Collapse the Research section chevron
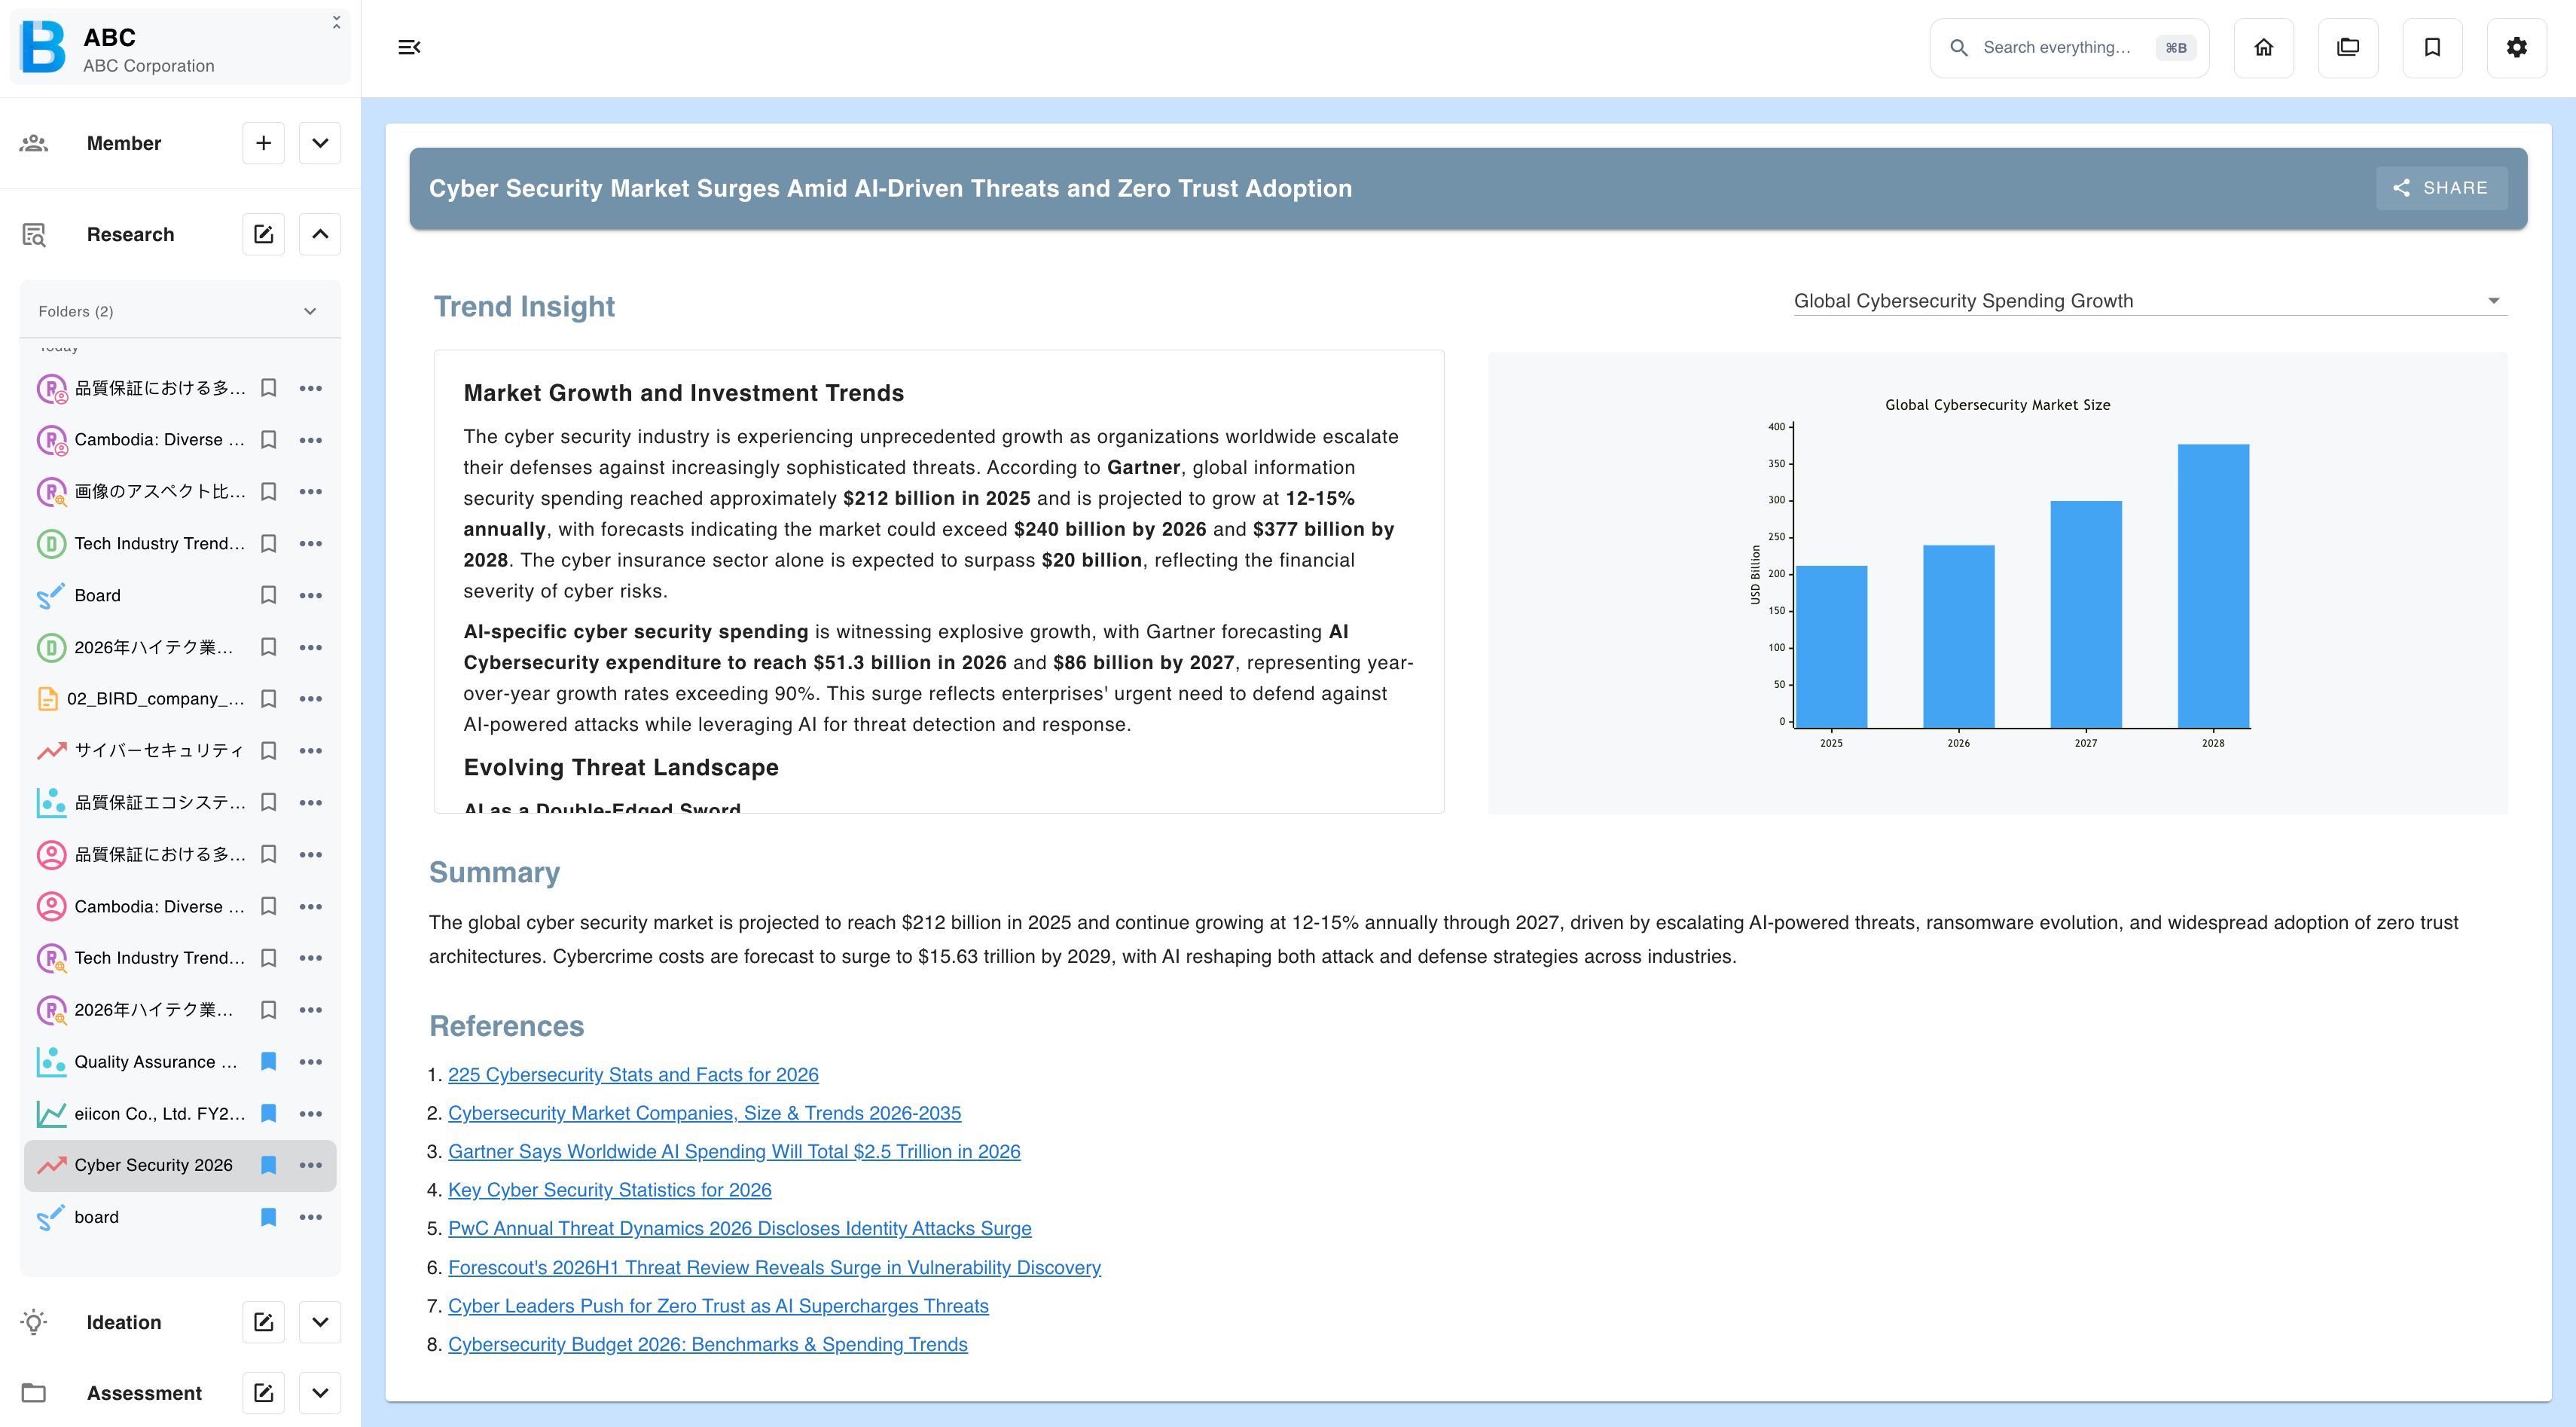Image resolution: width=2576 pixels, height=1427 pixels. 320,234
